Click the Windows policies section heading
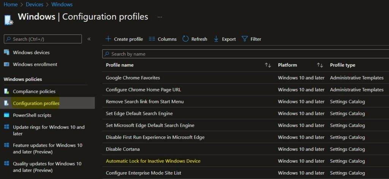This screenshot has width=389, height=179. [23, 79]
